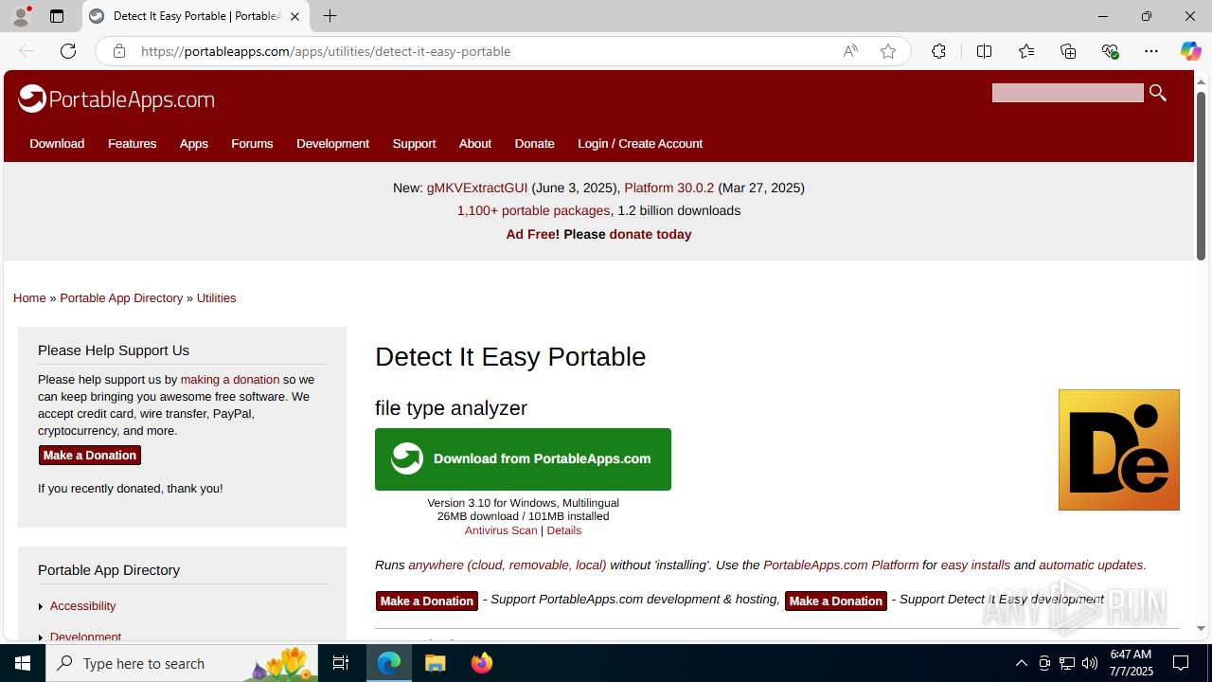Viewport: 1212px width, 682px height.
Task: Open the Apps menu item
Action: tap(193, 144)
